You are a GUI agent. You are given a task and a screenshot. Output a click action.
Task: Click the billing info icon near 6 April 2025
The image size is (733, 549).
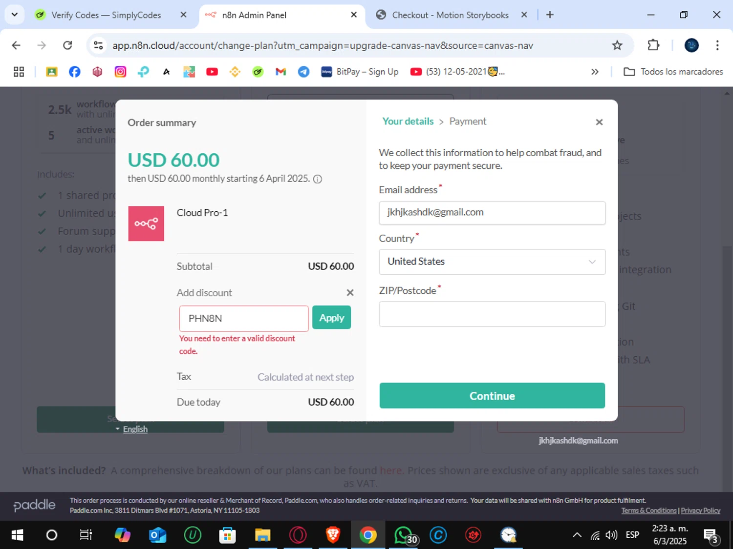[318, 179]
